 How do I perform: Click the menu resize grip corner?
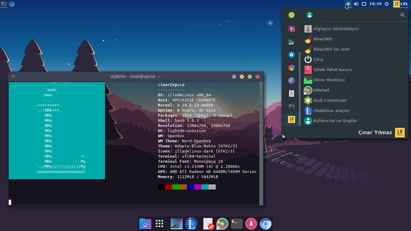(284, 136)
